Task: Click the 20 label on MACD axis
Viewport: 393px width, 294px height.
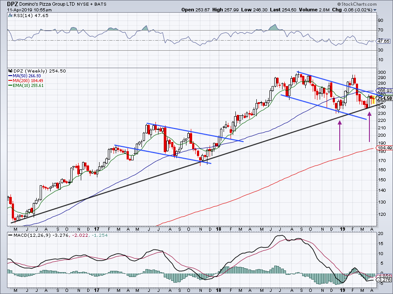Action: [380, 234]
